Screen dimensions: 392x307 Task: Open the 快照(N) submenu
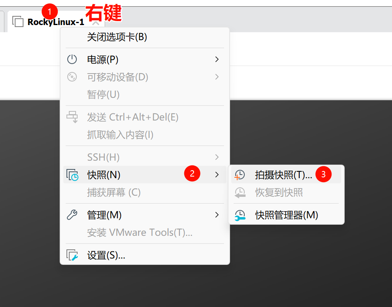[x=145, y=175]
